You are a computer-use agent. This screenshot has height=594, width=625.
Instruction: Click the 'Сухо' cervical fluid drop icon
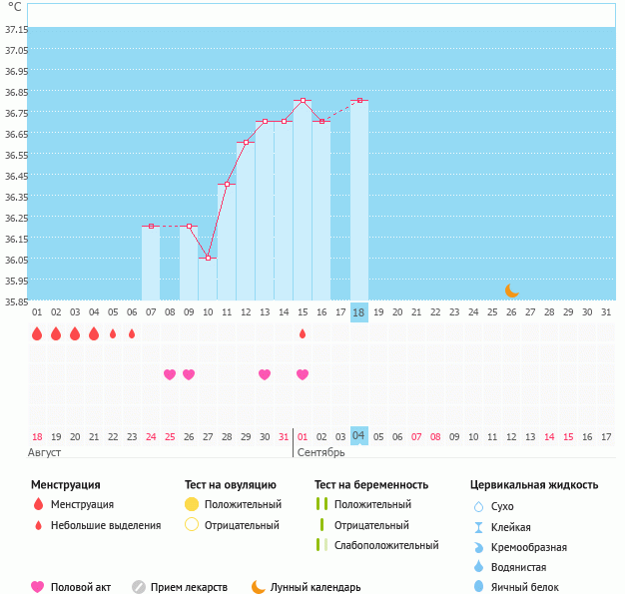coord(479,507)
